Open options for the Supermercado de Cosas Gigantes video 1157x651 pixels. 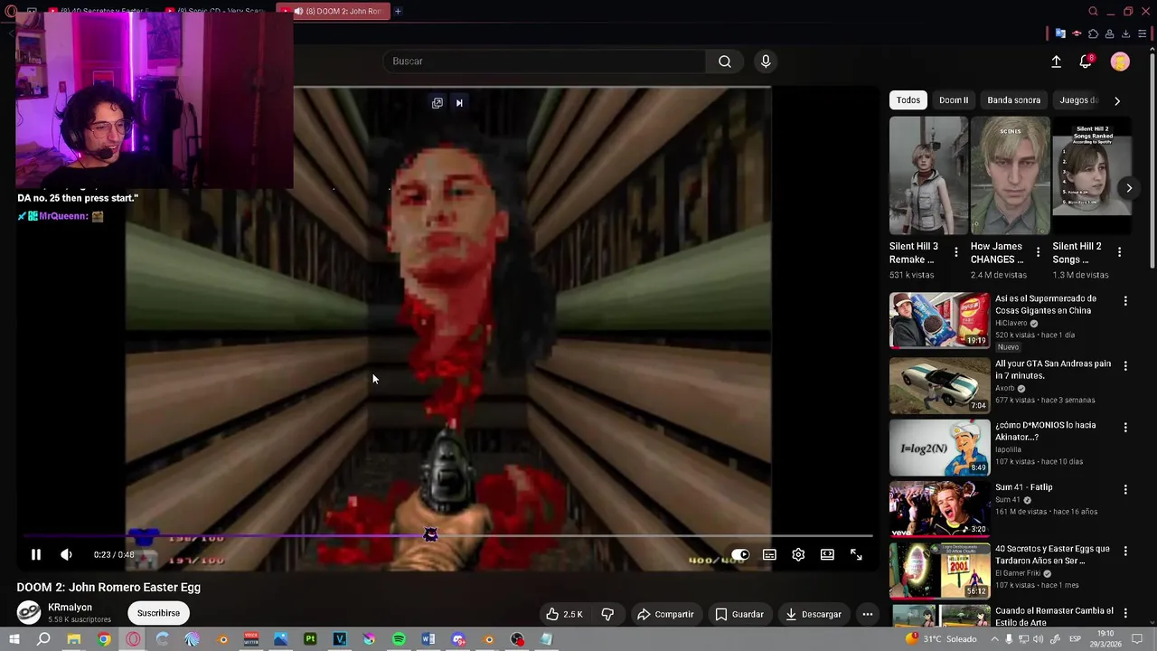(x=1125, y=300)
